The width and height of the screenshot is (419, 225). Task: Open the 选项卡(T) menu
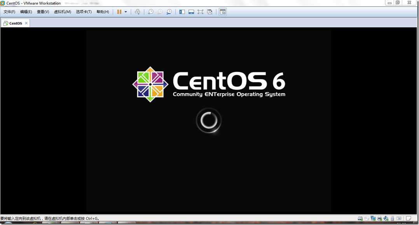tap(84, 12)
